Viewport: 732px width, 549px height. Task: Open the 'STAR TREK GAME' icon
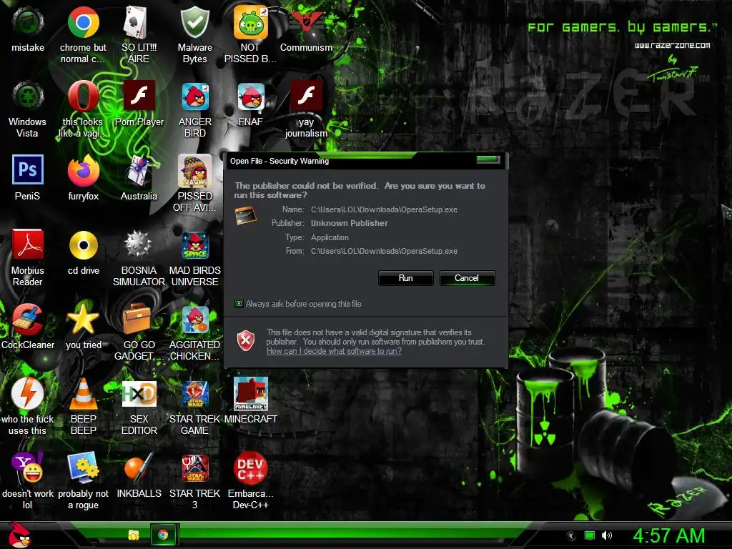[x=194, y=394]
